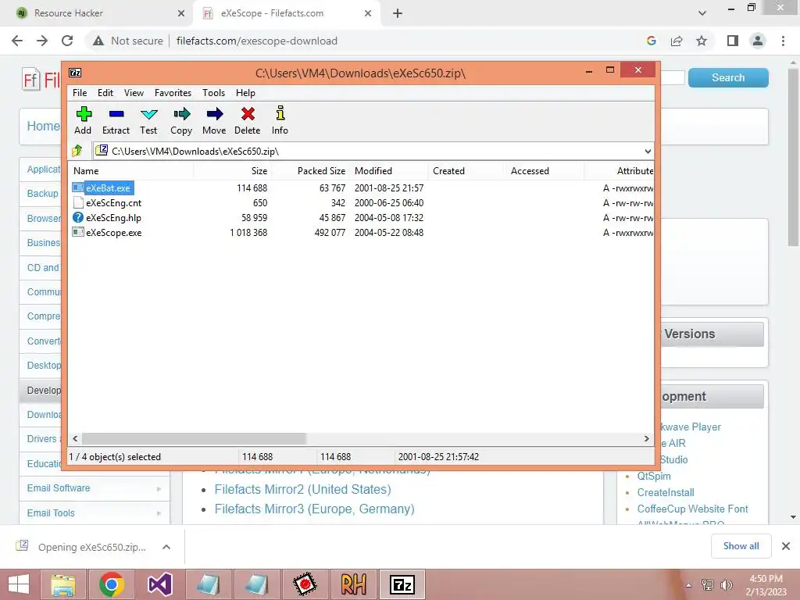Click the Copy toolbar icon
Image resolution: width=800 pixels, height=600 pixels.
click(x=181, y=114)
